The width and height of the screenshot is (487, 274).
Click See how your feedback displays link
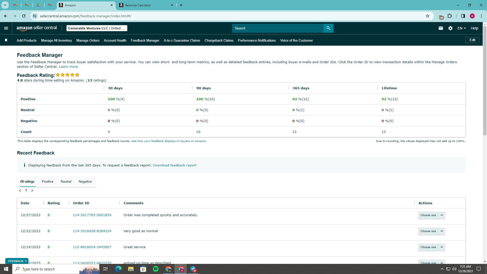[x=169, y=141]
